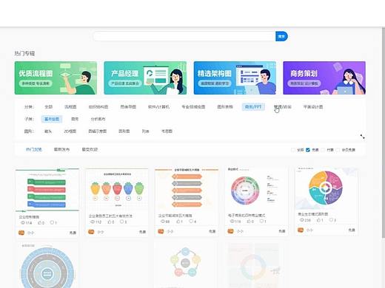Uncheck the 免费 checkbox

click(x=308, y=150)
